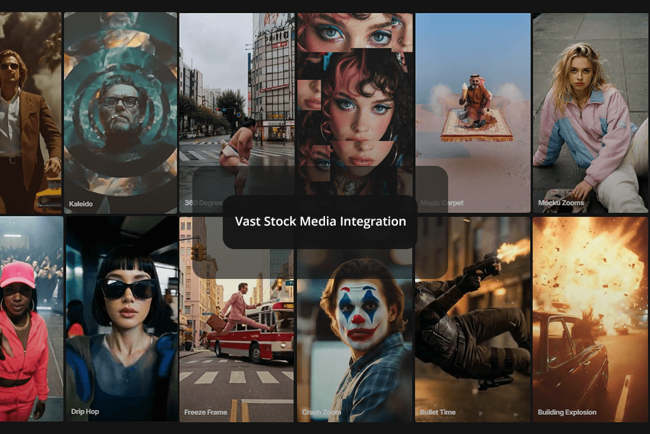This screenshot has width=650, height=434.
Task: Click the Freeze Frame label text
Action: 205,412
